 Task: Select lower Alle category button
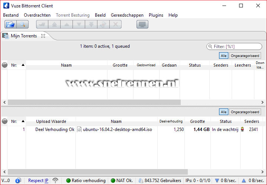point(223,112)
